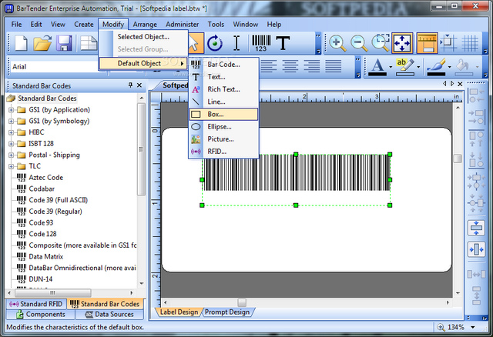The width and height of the screenshot is (493, 337).
Task: Click the New document icon
Action: (21, 43)
